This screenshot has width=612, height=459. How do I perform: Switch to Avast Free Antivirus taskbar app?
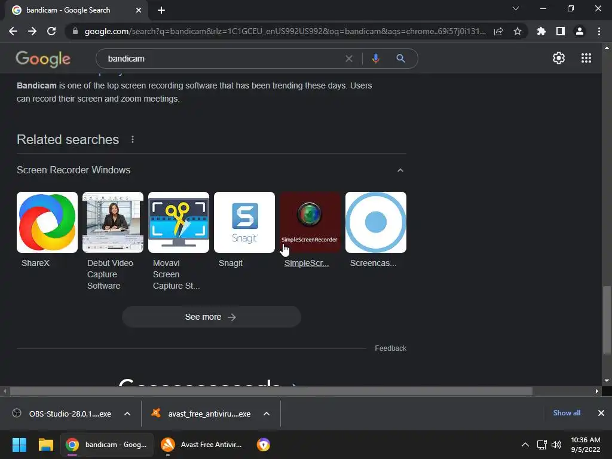click(x=202, y=445)
